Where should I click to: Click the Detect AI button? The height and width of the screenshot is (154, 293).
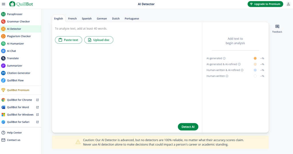click(x=188, y=127)
